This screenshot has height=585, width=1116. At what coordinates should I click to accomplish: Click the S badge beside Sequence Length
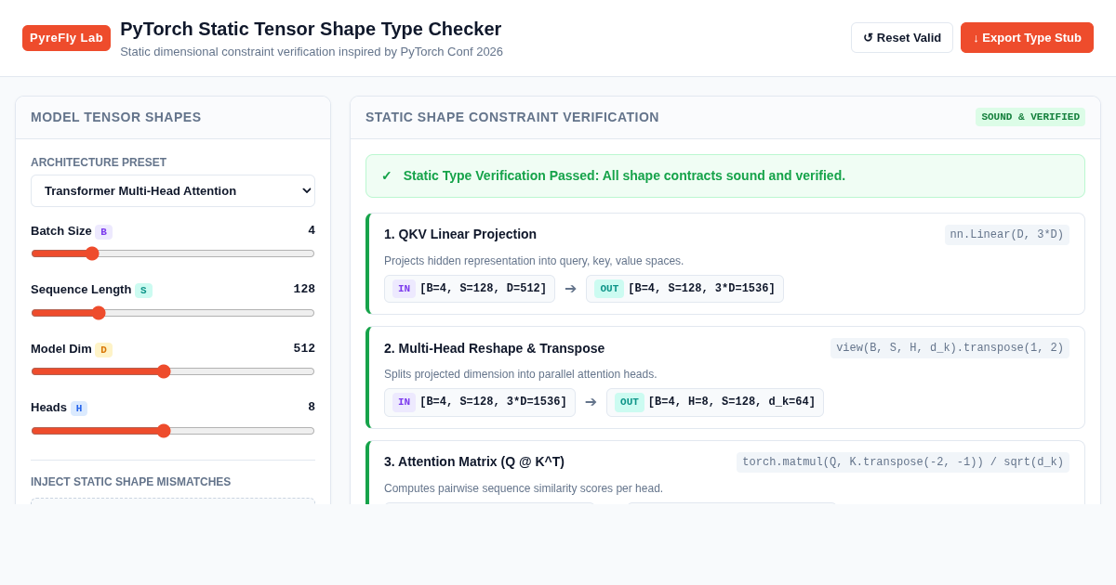143,291
